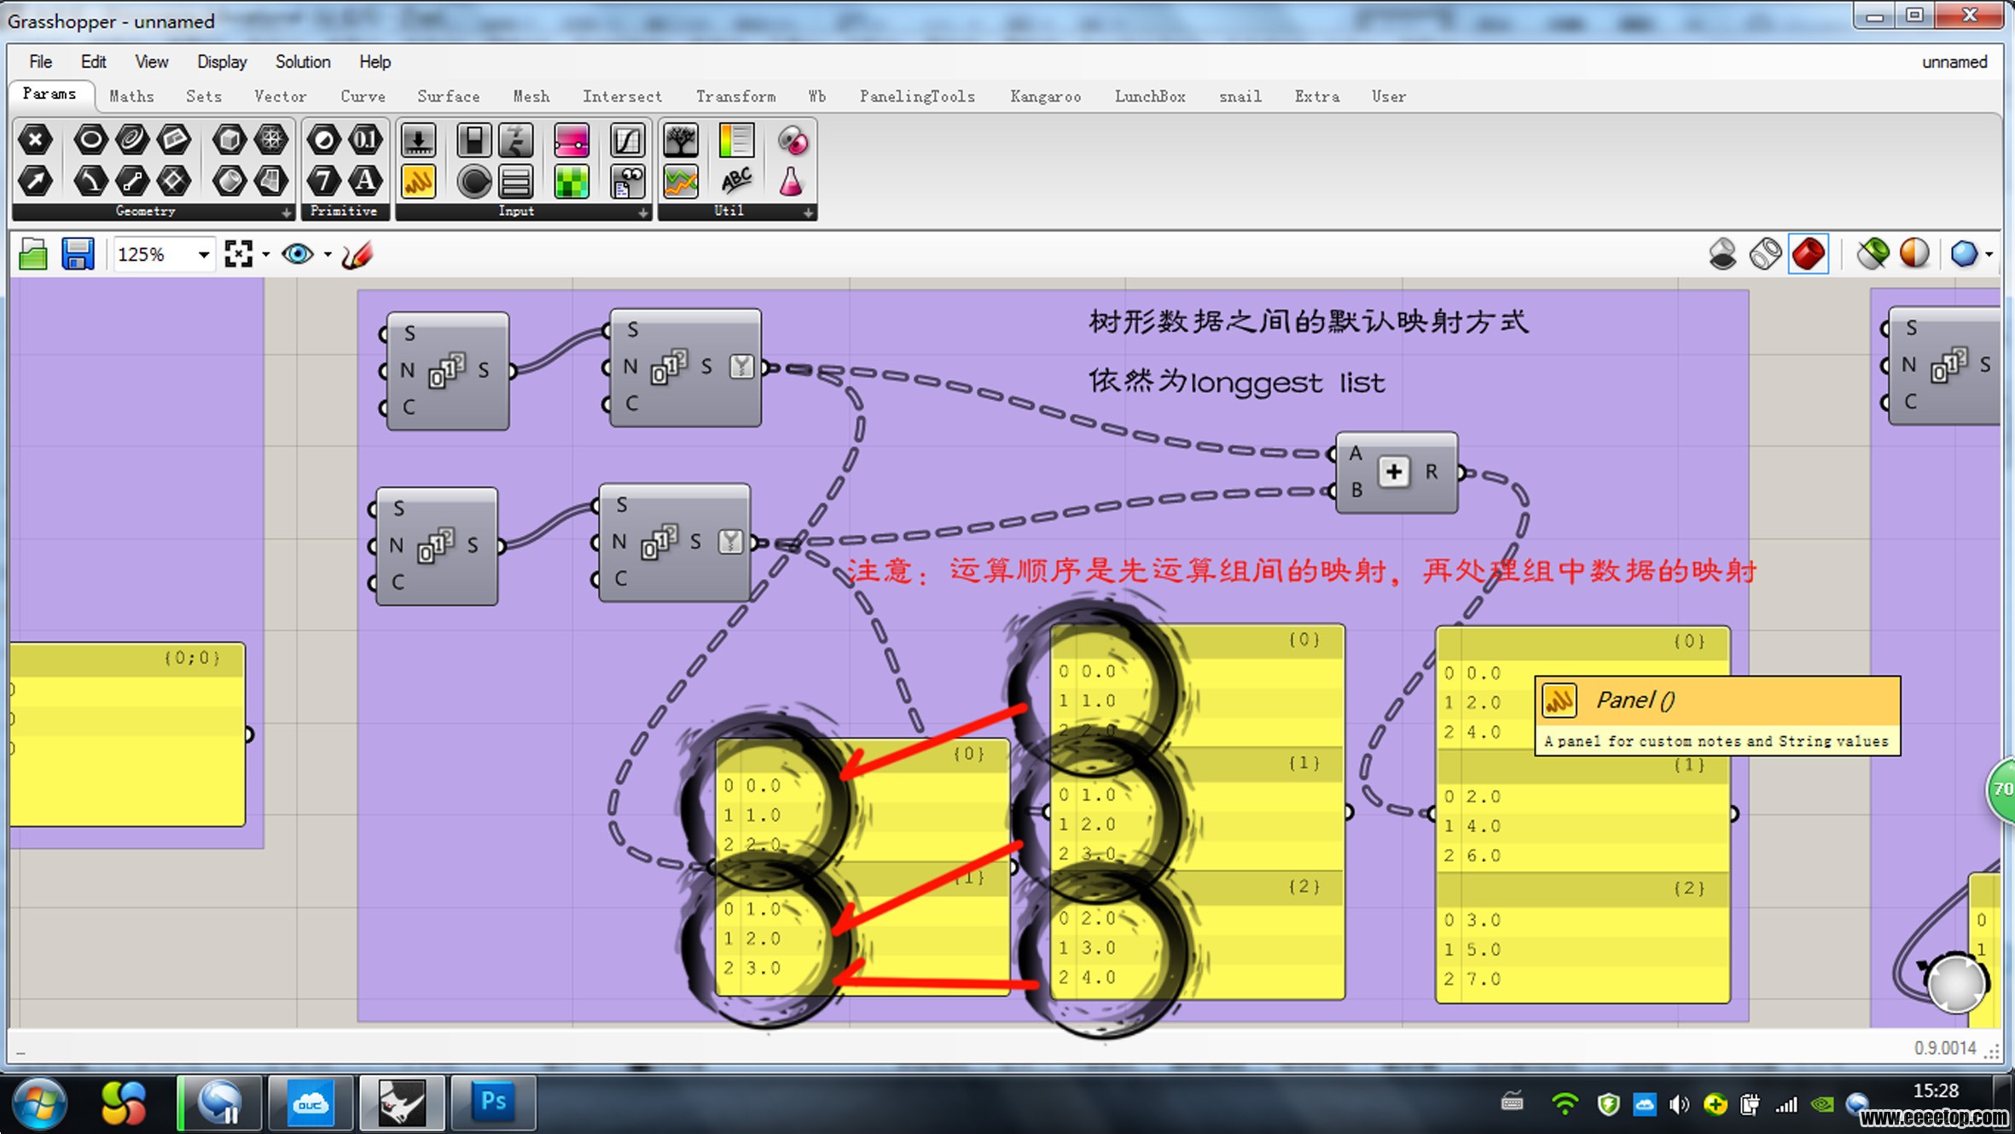Click Panel () tooltip title
The image size is (2015, 1134).
point(1635,701)
